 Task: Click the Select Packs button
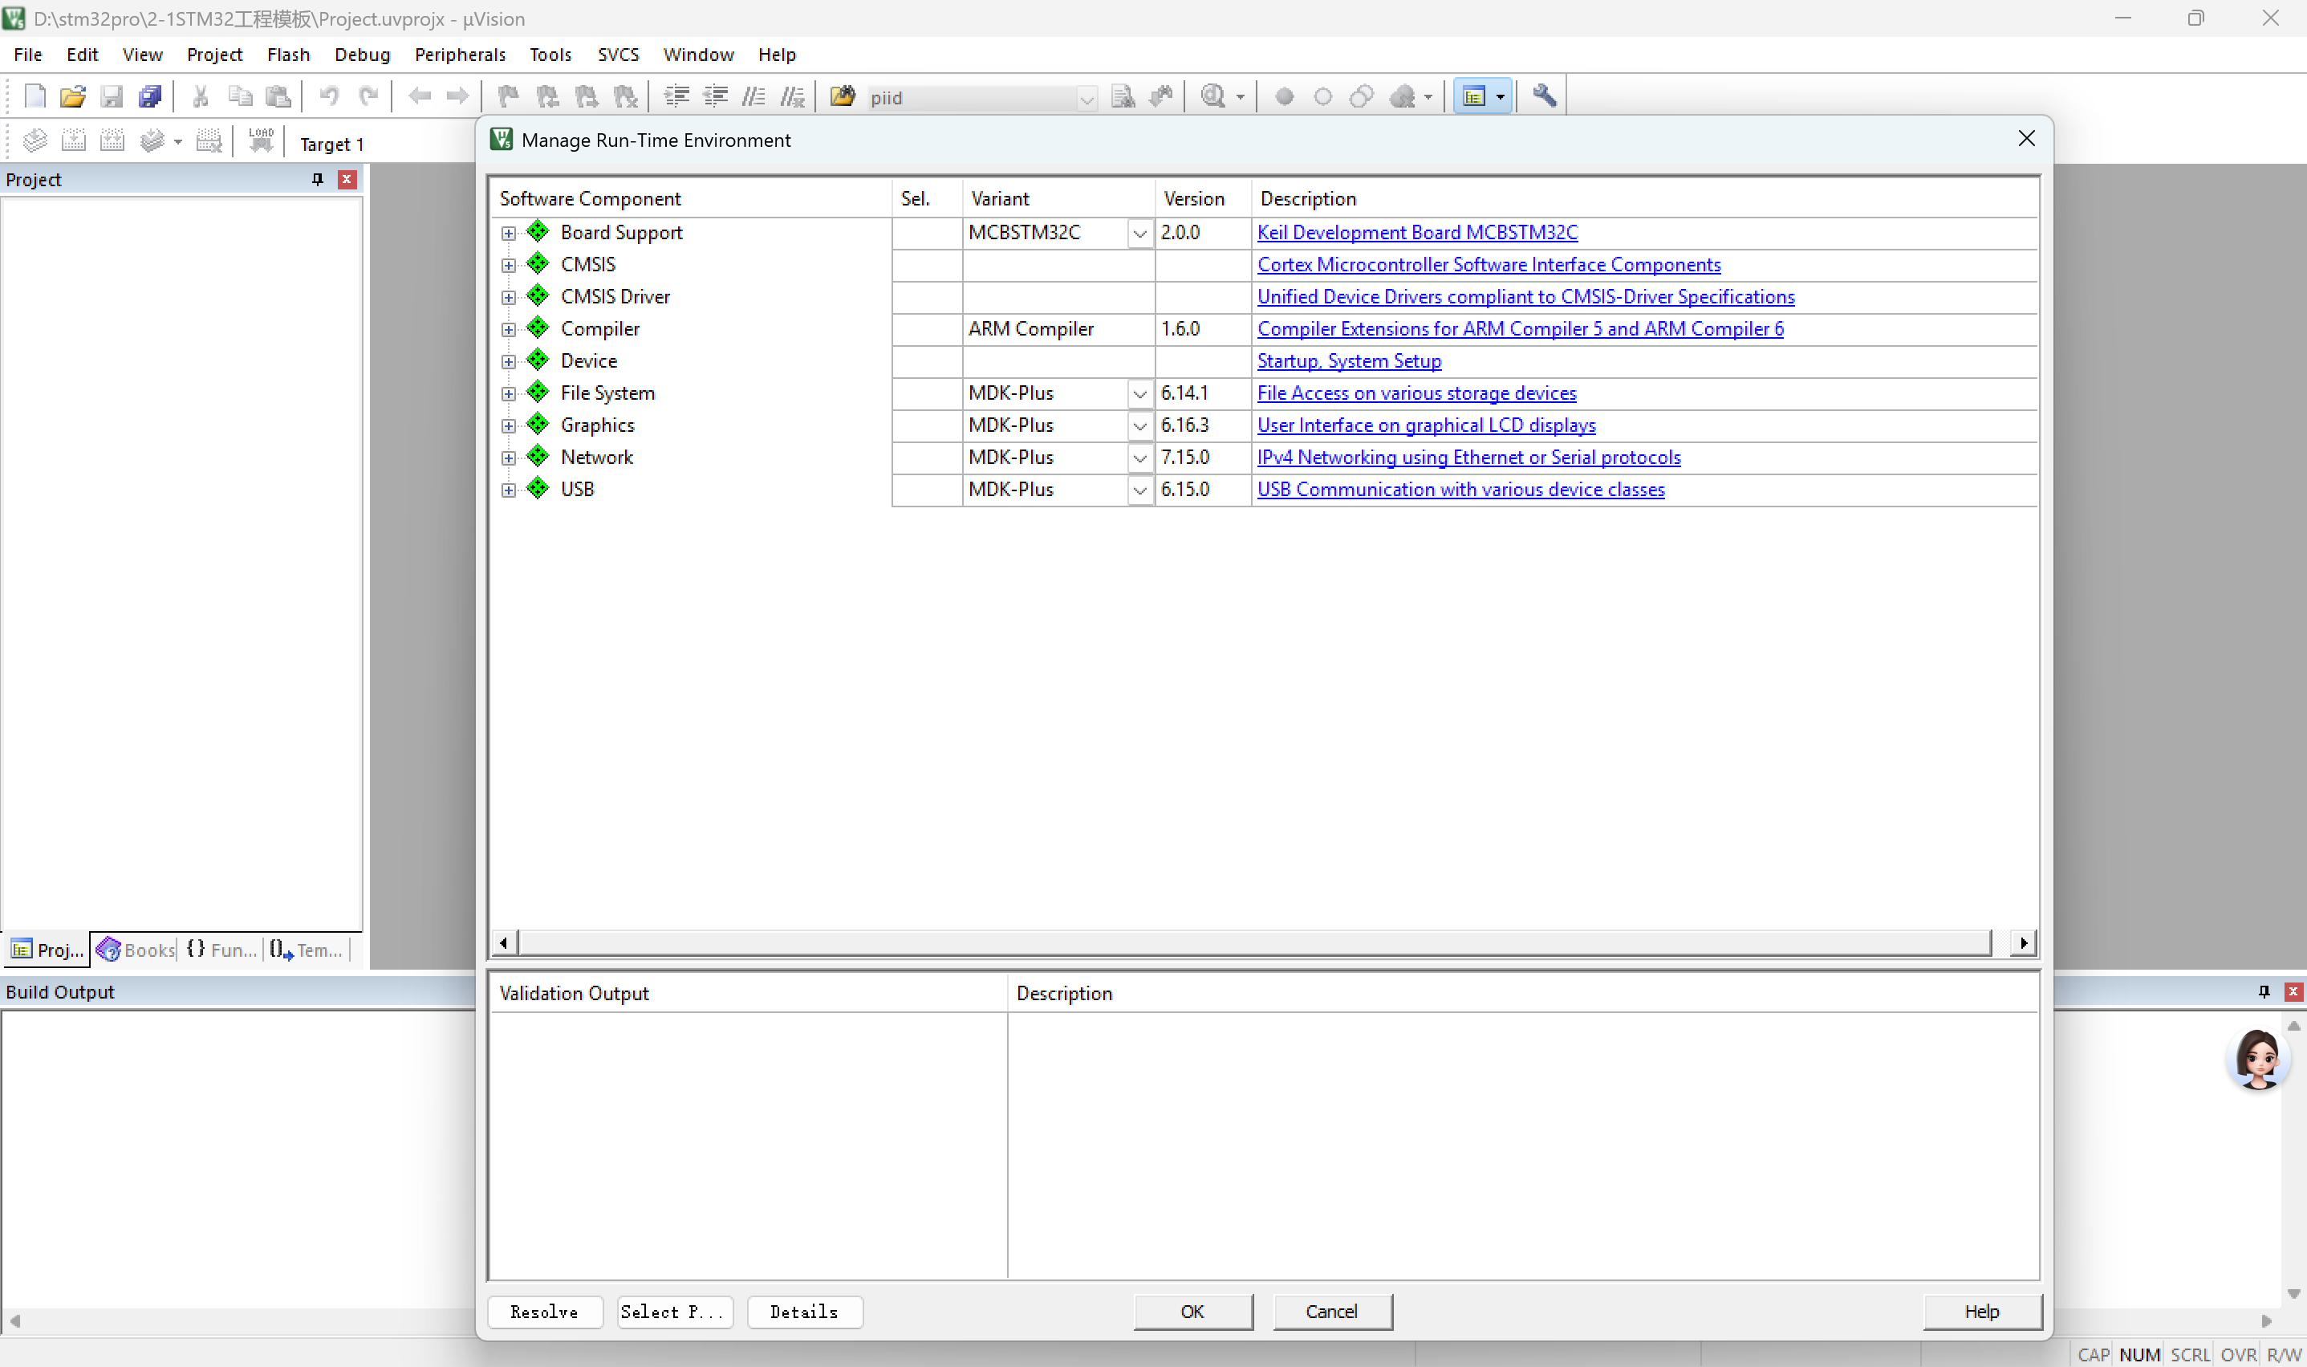click(675, 1312)
